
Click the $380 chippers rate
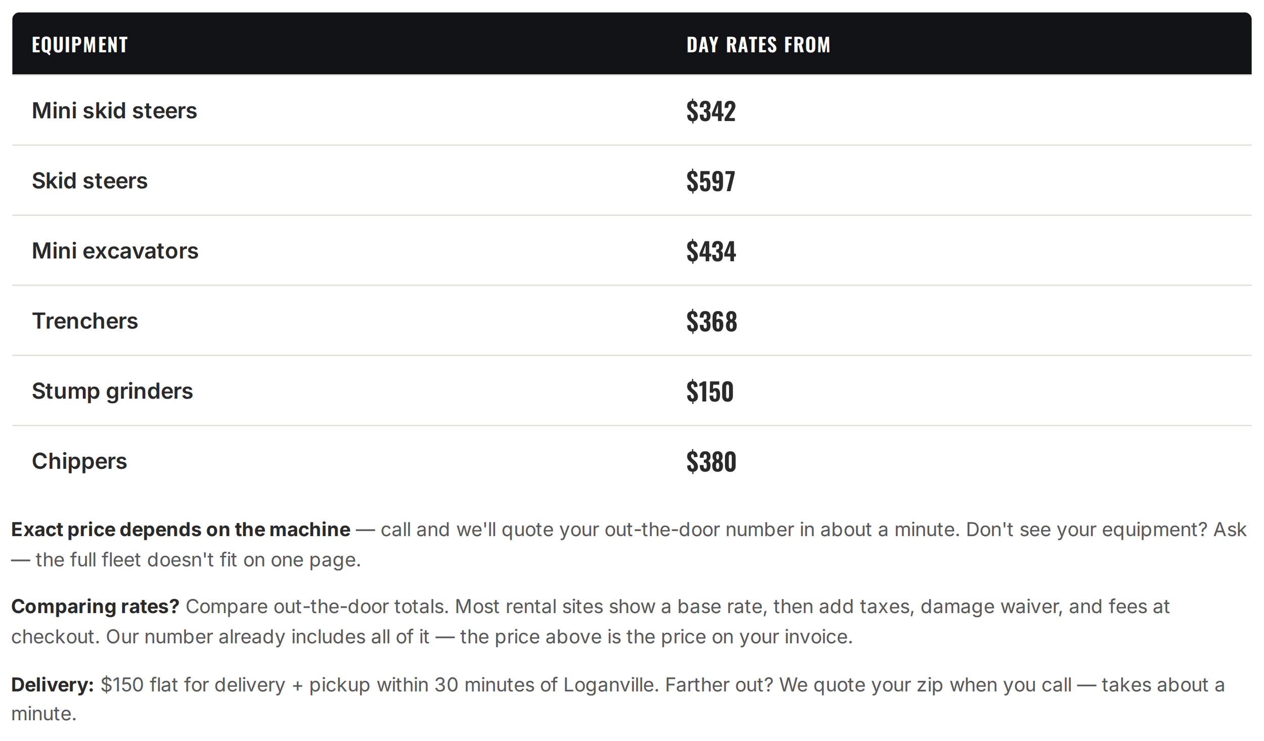pos(711,462)
